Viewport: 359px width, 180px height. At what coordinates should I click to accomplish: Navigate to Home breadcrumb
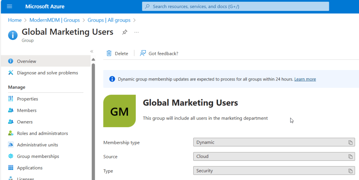(15, 20)
